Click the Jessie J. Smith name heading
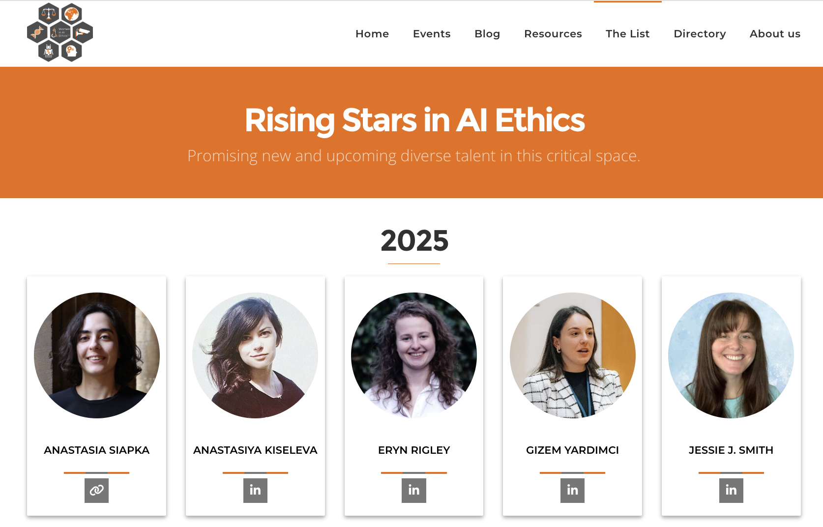 tap(731, 450)
